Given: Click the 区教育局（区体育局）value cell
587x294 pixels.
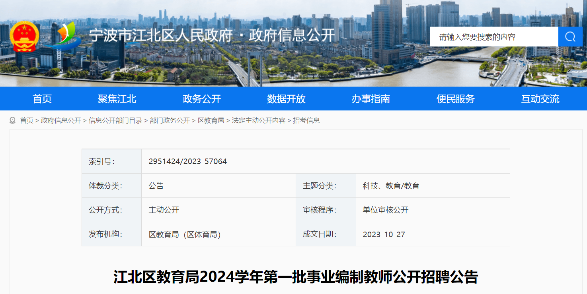Looking at the screenshot, I should point(219,234).
